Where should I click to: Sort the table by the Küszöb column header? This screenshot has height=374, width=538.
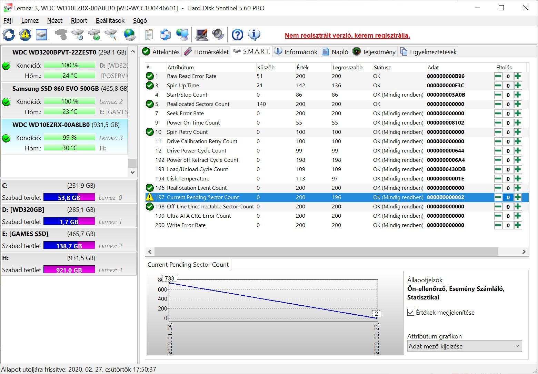point(275,67)
